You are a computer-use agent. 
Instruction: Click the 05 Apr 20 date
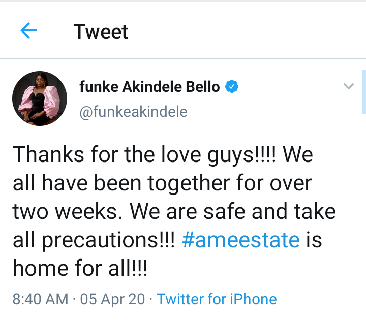[x=112, y=299]
